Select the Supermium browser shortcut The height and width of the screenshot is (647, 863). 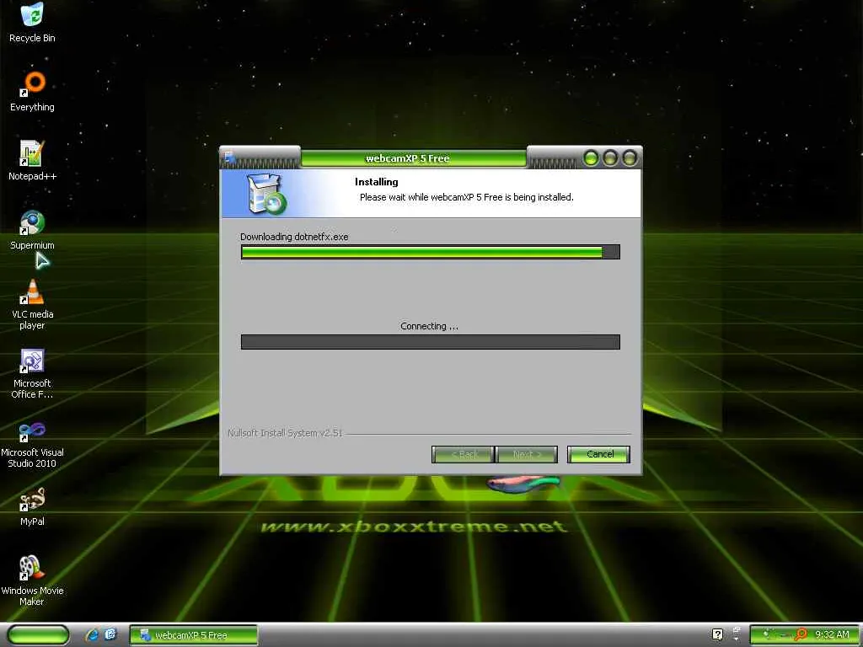click(32, 229)
